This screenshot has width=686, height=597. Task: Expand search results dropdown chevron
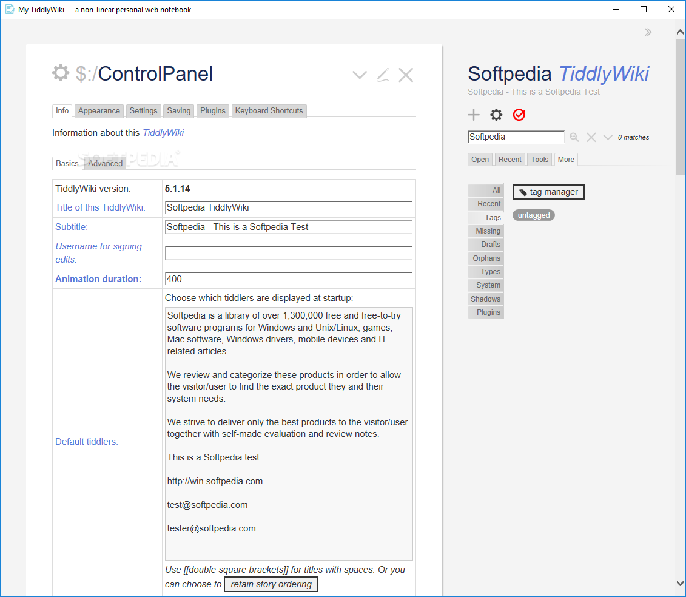[608, 138]
